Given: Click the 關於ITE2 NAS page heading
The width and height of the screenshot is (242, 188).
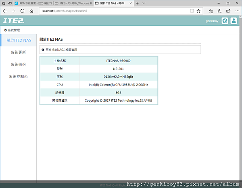Looking at the screenshot, I should coord(51,40).
